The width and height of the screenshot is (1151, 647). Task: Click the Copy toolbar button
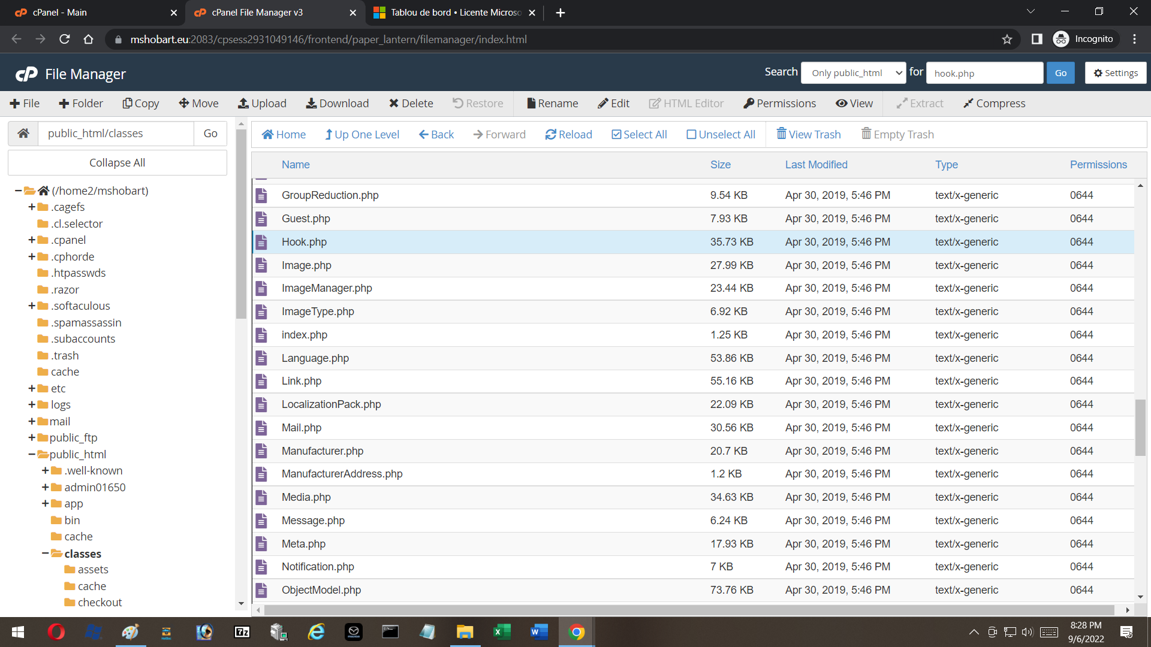click(x=141, y=103)
